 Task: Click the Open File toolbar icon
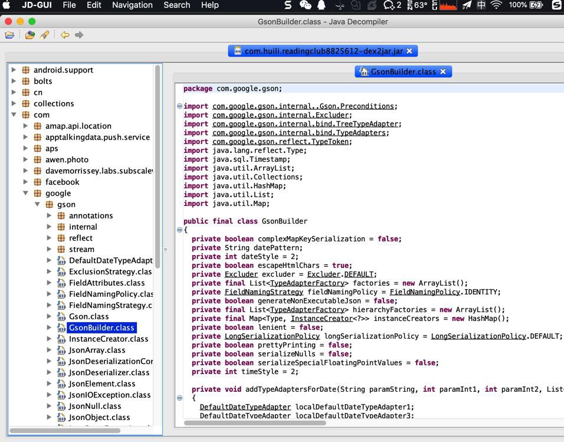click(9, 35)
